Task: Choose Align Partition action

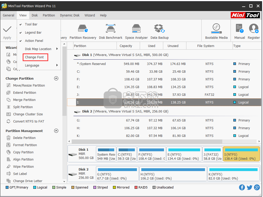Action: coord(23,160)
